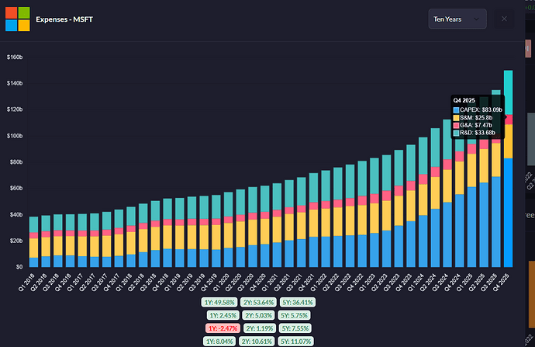Click the Q4 2025 x-axis label
Image resolution: width=535 pixels, height=347 pixels.
[x=501, y=283]
